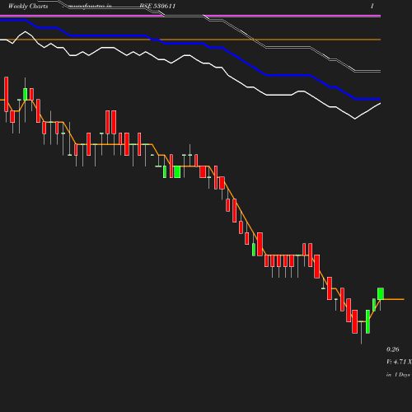Click the 'Weekly Charts' title text

click(x=28, y=6)
